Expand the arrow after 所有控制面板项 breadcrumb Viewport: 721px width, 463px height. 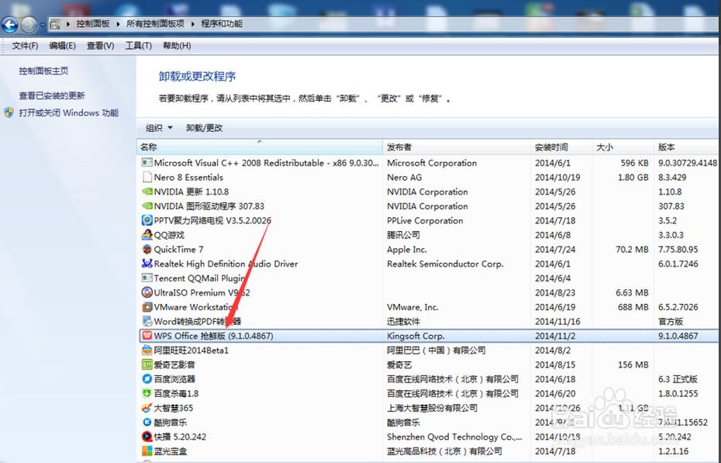[193, 24]
